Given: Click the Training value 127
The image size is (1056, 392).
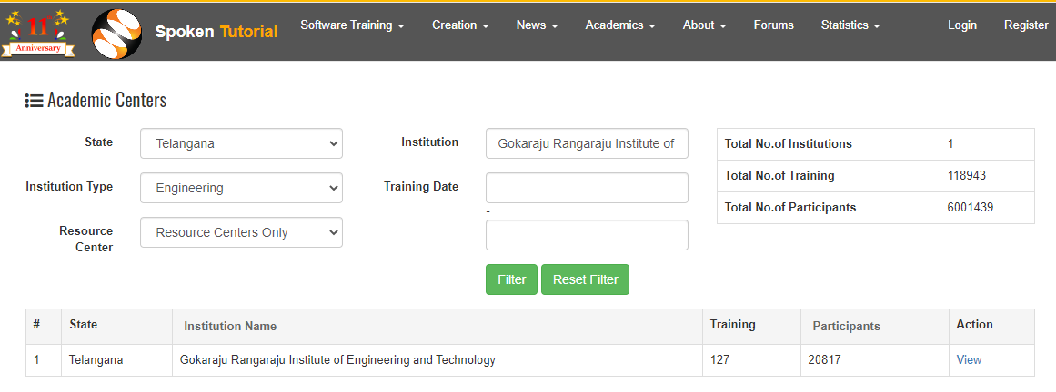Looking at the screenshot, I should click(x=720, y=359).
